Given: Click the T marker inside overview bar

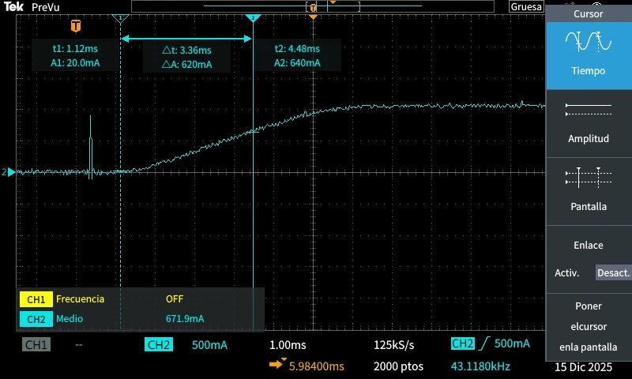Looking at the screenshot, I should (313, 8).
